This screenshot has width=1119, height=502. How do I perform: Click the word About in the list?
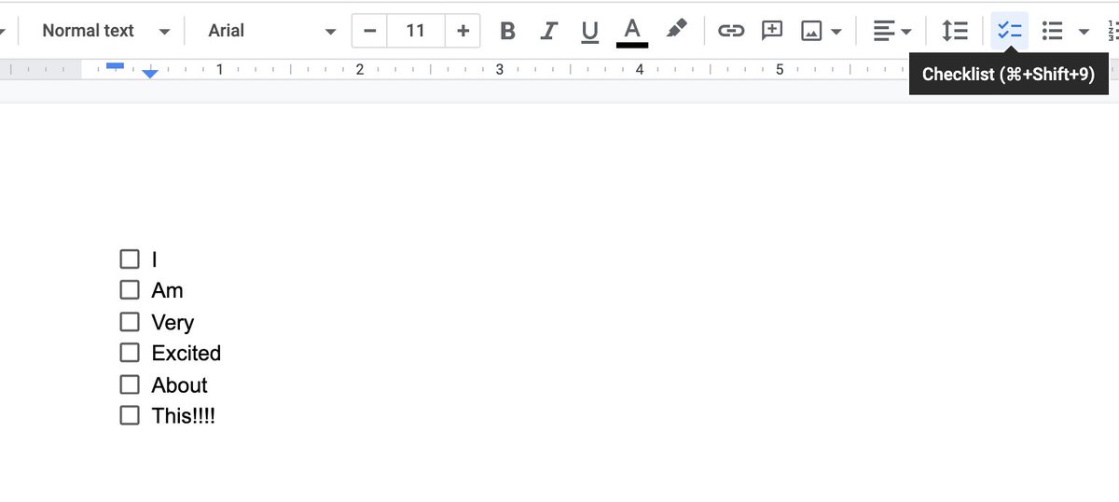[180, 384]
